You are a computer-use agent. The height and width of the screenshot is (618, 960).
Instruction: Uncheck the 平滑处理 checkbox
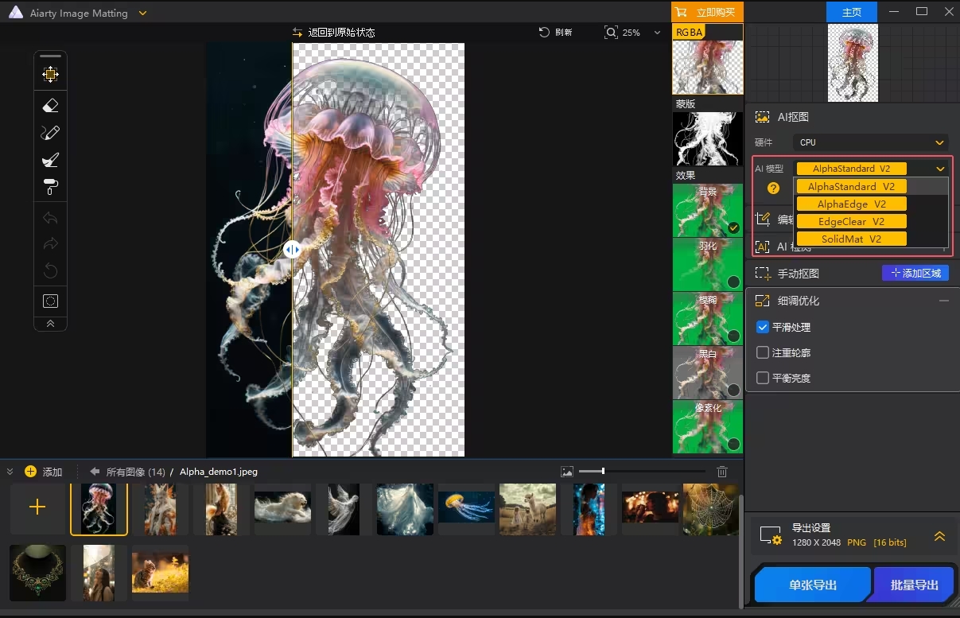click(x=763, y=327)
